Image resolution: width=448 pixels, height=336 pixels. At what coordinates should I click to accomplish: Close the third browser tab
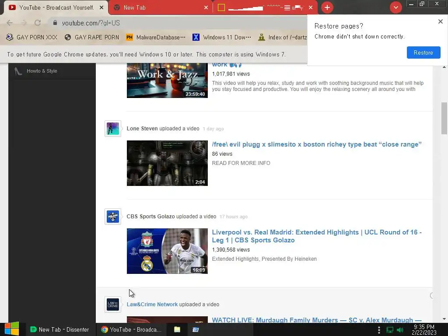tap(311, 8)
